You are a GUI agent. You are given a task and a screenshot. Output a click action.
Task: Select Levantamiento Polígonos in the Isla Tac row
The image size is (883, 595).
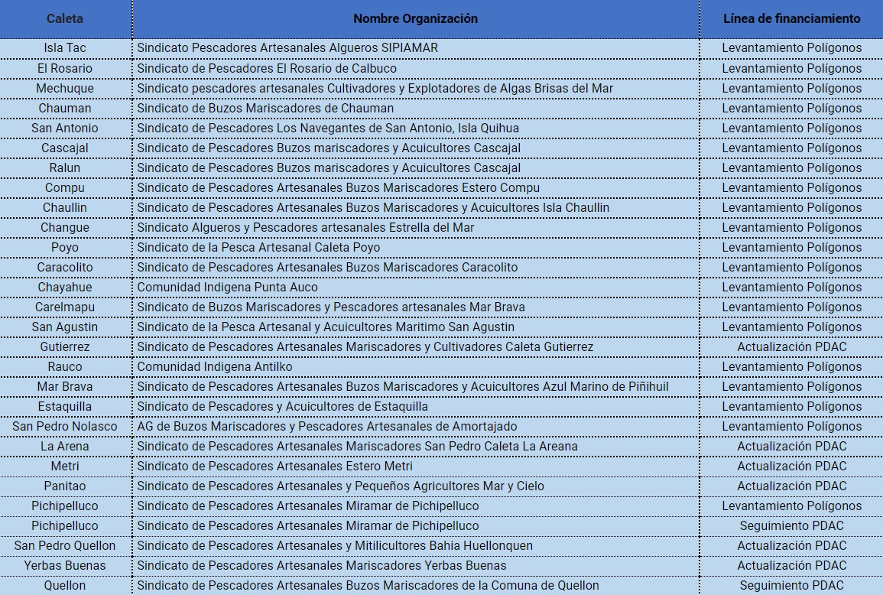791,48
